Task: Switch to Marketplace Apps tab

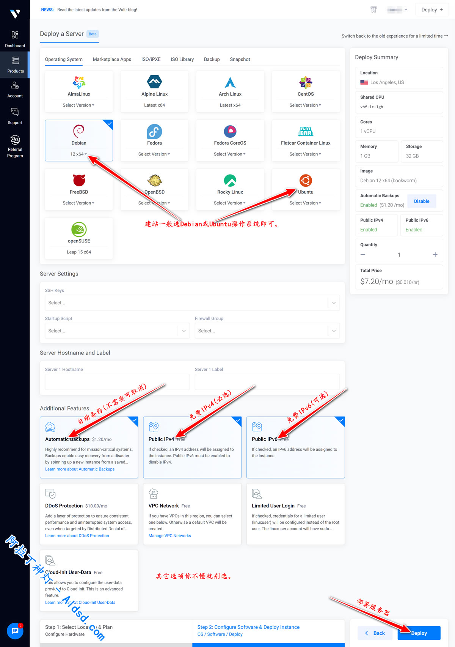Action: (x=112, y=59)
